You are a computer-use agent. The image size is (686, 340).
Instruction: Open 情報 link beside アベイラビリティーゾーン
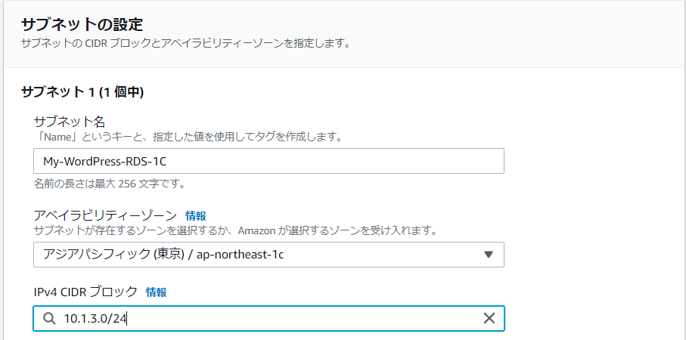click(x=196, y=215)
